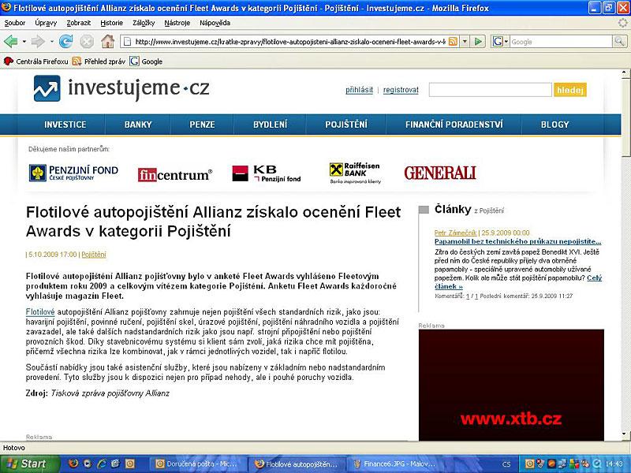Viewport: 631px width, 473px height.
Task: Click the Flotilové link in article text
Action: click(40, 312)
